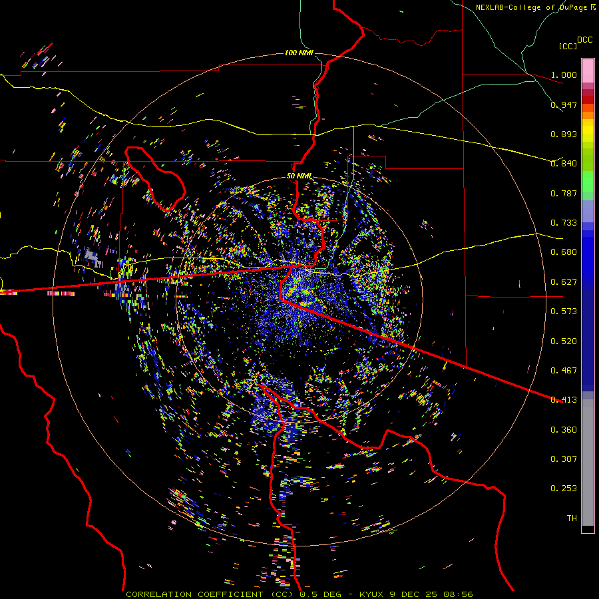The width and height of the screenshot is (599, 599).
Task: Click the [CC] legend unit label
Action: click(x=568, y=46)
